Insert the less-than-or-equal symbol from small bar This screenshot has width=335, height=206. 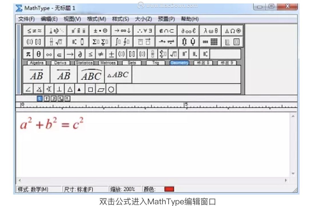click(90, 54)
